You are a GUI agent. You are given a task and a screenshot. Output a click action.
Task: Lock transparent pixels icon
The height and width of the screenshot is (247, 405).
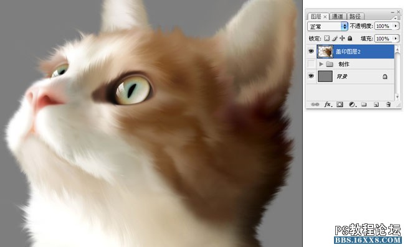pos(326,38)
